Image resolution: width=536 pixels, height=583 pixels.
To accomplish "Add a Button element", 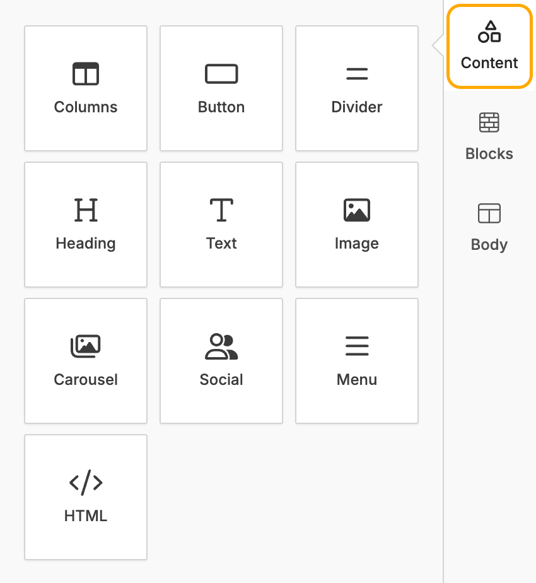I will tap(221, 88).
